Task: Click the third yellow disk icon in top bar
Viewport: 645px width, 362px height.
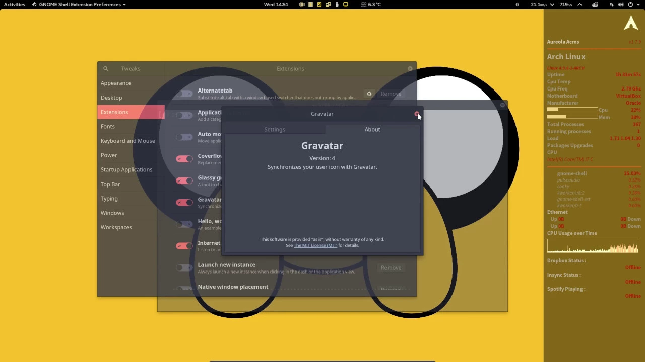Action: [319, 4]
